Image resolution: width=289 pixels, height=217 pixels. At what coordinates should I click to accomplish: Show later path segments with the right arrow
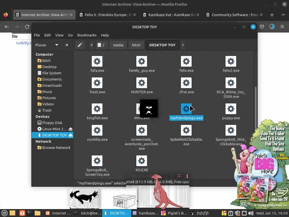[x=183, y=45]
